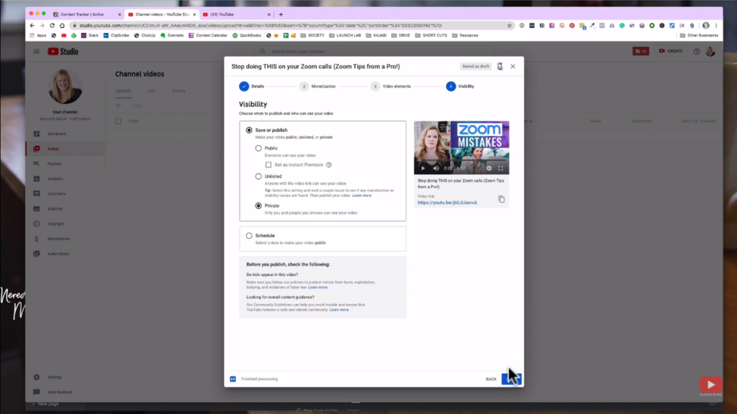This screenshot has width=737, height=414.
Task: Click the browser home icon
Action: click(x=62, y=25)
